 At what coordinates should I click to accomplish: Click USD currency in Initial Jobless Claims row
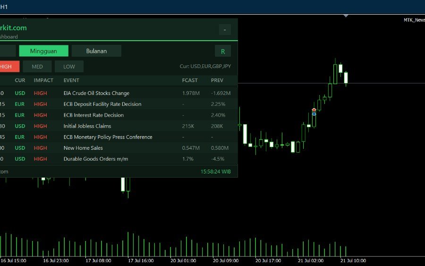[x=20, y=126]
